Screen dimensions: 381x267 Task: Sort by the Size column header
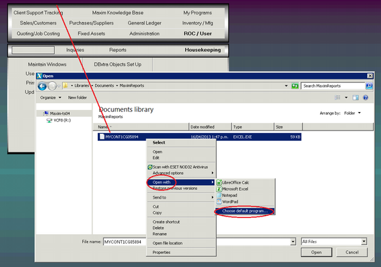tap(289, 127)
